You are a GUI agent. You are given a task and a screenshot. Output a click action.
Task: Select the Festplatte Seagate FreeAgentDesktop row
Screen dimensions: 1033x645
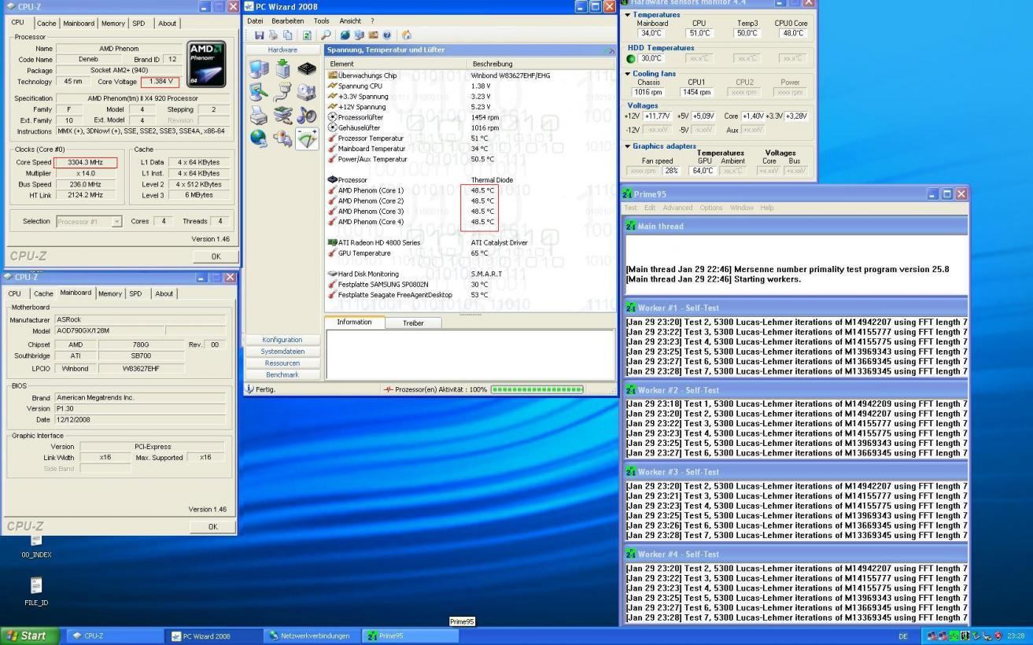(x=470, y=295)
